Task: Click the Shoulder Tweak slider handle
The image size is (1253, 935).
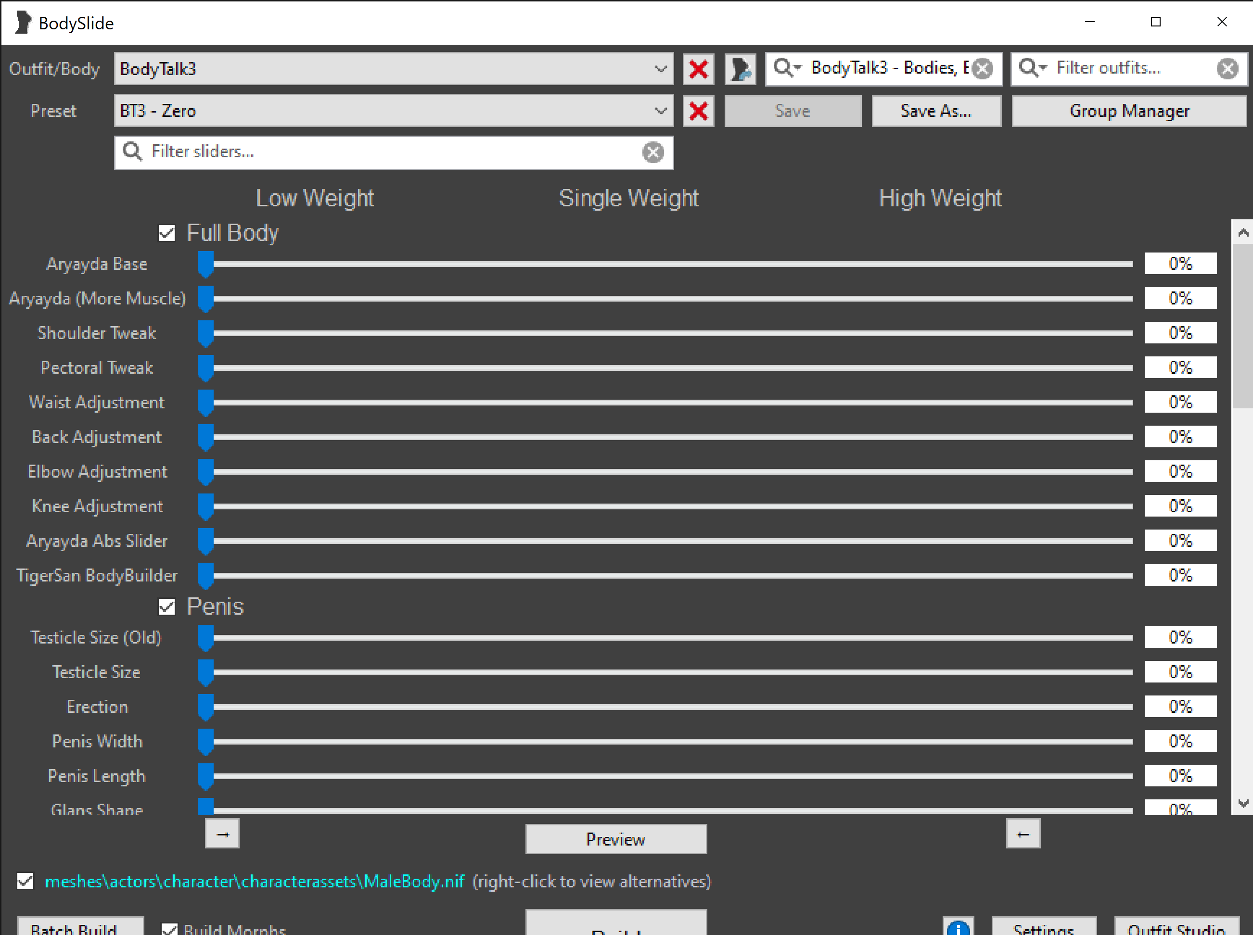Action: (x=205, y=333)
